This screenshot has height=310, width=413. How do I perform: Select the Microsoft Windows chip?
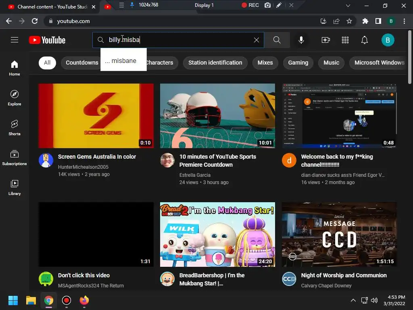(379, 63)
